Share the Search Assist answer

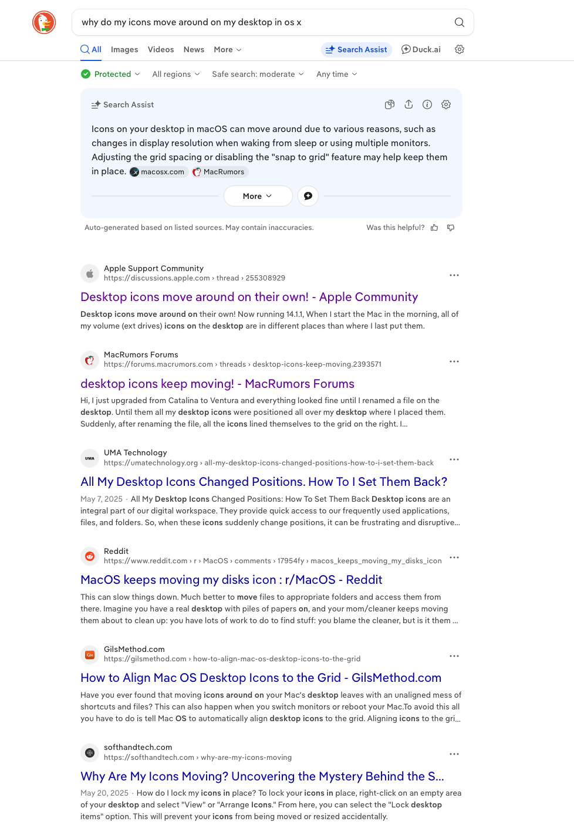click(x=408, y=104)
